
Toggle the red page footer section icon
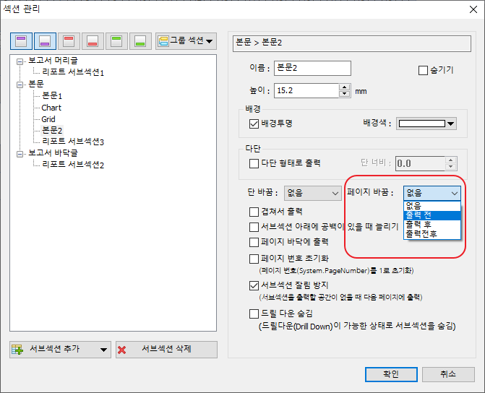point(93,41)
